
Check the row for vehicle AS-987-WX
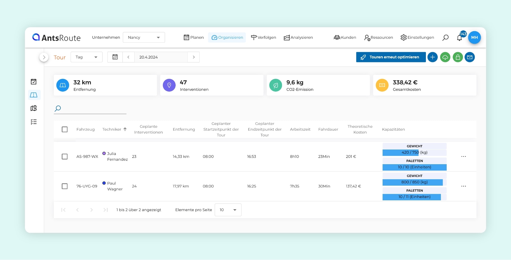pos(65,157)
